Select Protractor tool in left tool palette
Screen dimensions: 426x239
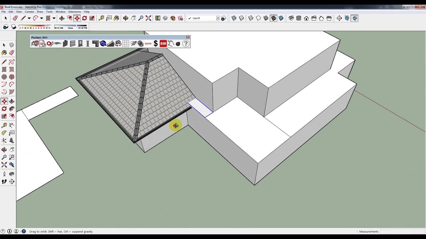(x=4, y=132)
